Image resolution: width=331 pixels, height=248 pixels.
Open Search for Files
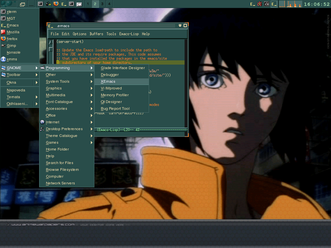[67, 163]
